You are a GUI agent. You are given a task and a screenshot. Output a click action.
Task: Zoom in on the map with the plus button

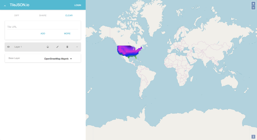[253, 4]
